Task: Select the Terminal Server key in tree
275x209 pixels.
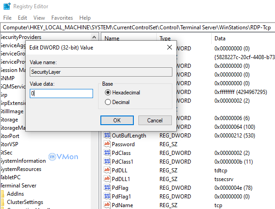Action: pyautogui.click(x=18, y=185)
